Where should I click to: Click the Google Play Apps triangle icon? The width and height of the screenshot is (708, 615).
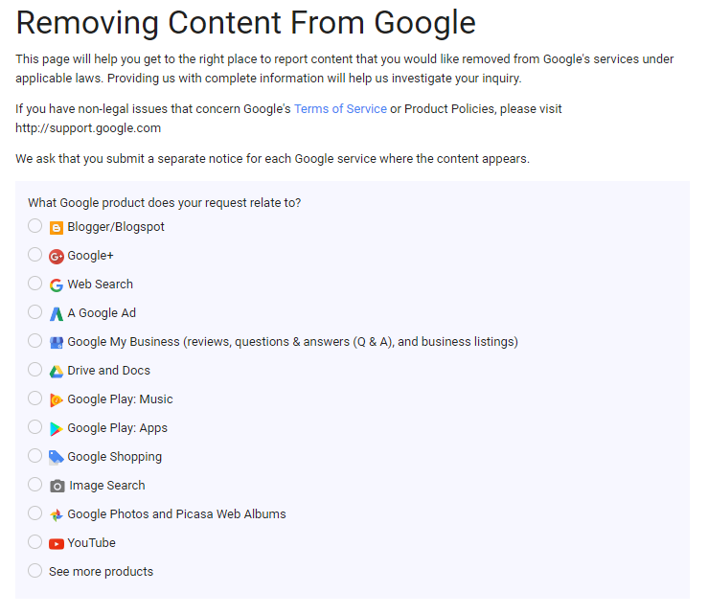pos(57,429)
